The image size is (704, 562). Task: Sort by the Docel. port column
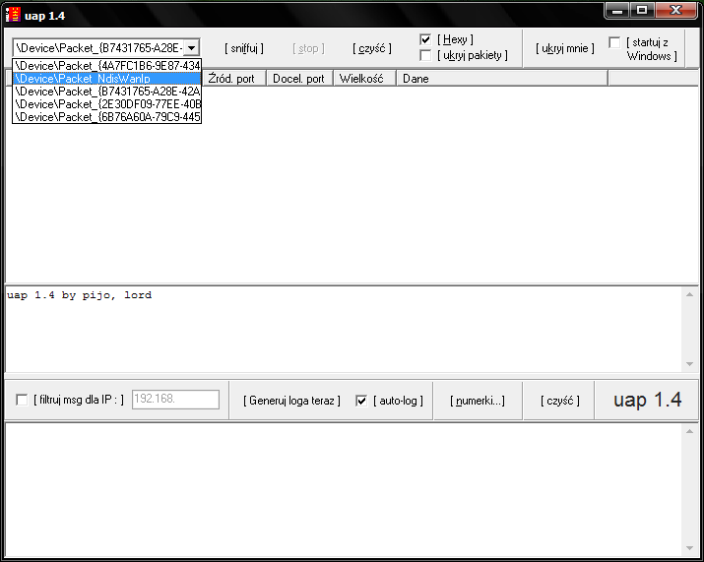[x=299, y=79]
